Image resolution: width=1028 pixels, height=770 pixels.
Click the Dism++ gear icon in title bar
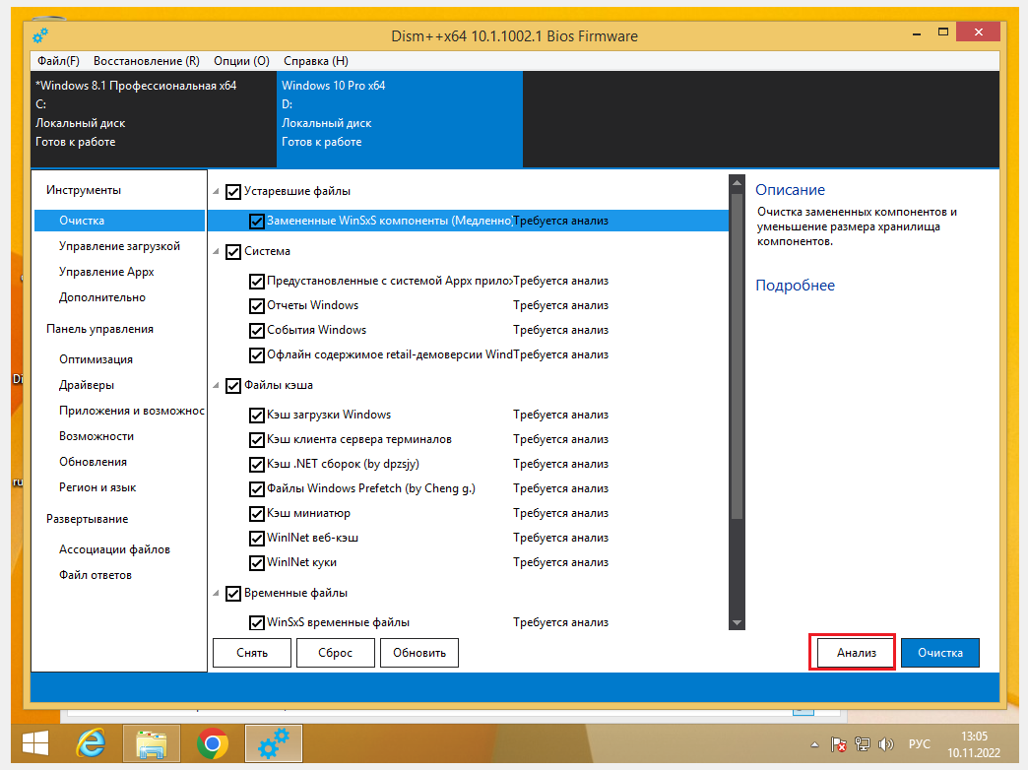tap(40, 35)
